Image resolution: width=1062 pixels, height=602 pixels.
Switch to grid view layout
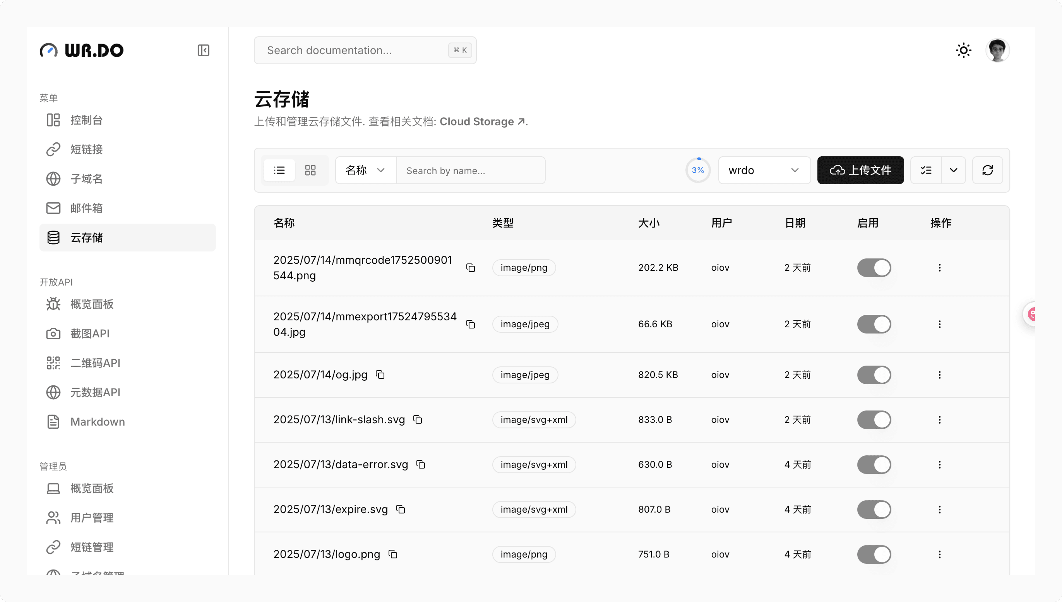click(310, 170)
